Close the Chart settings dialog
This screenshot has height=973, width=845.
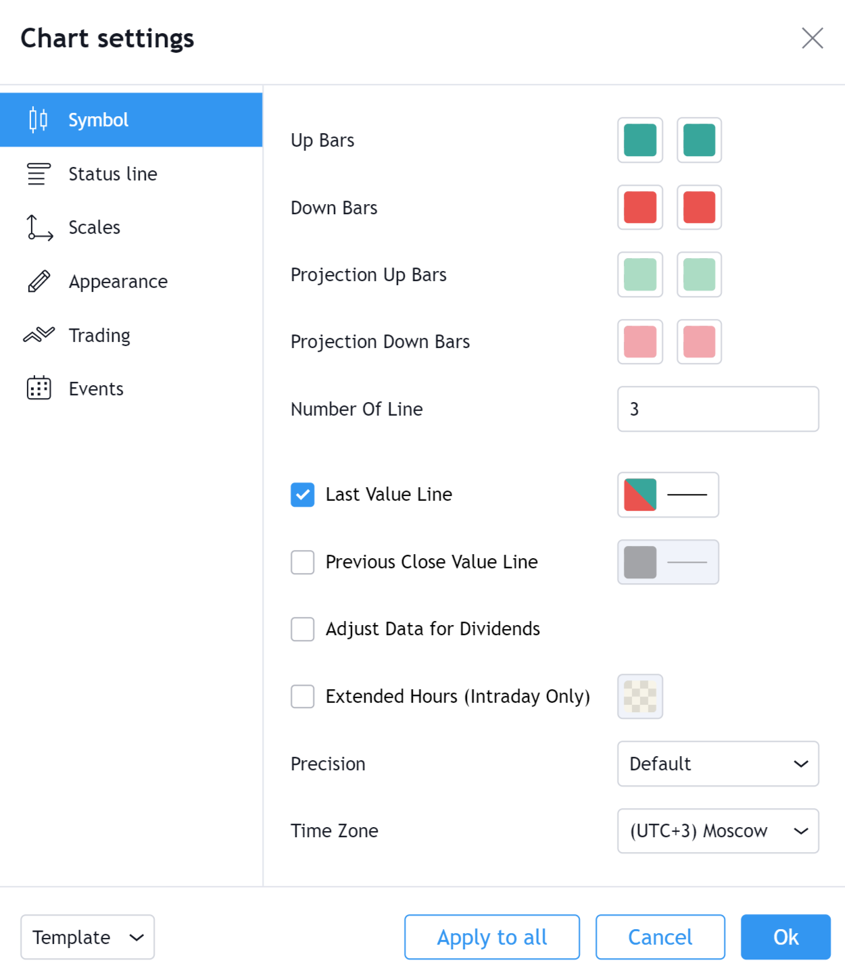click(x=812, y=39)
